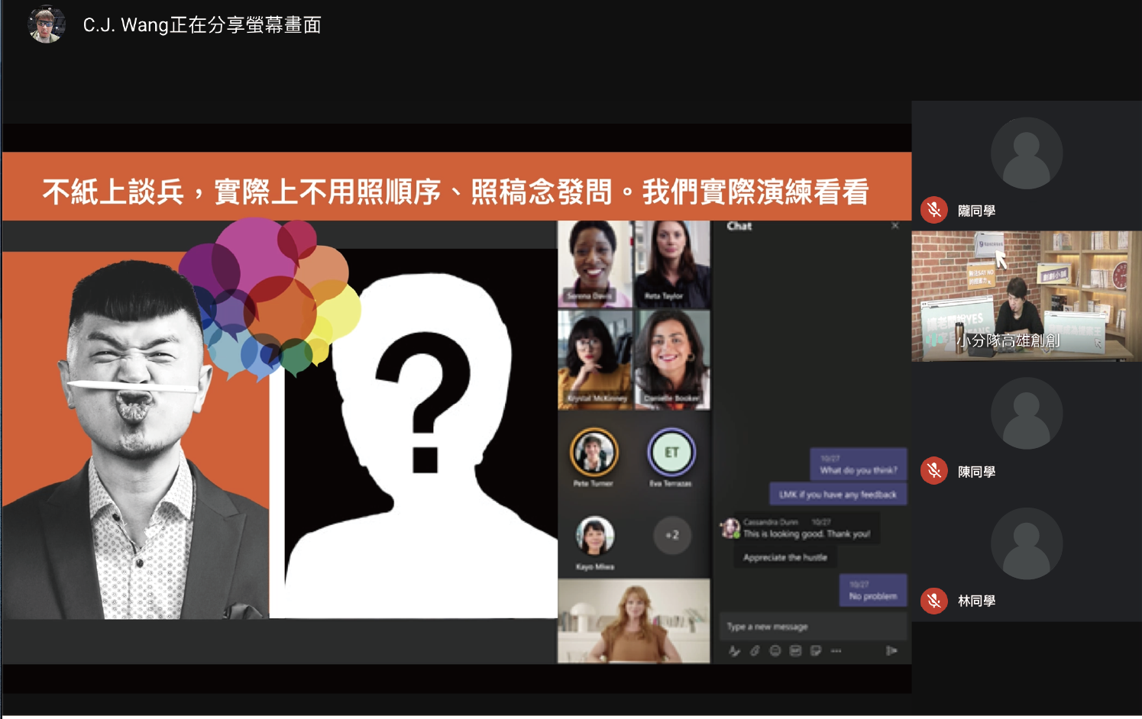The height and width of the screenshot is (719, 1142).
Task: Click the sticker icon in chat toolbar
Action: [816, 651]
